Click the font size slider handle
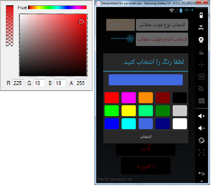 (x=130, y=39)
